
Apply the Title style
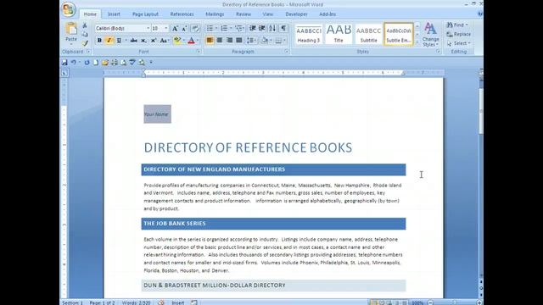point(339,34)
